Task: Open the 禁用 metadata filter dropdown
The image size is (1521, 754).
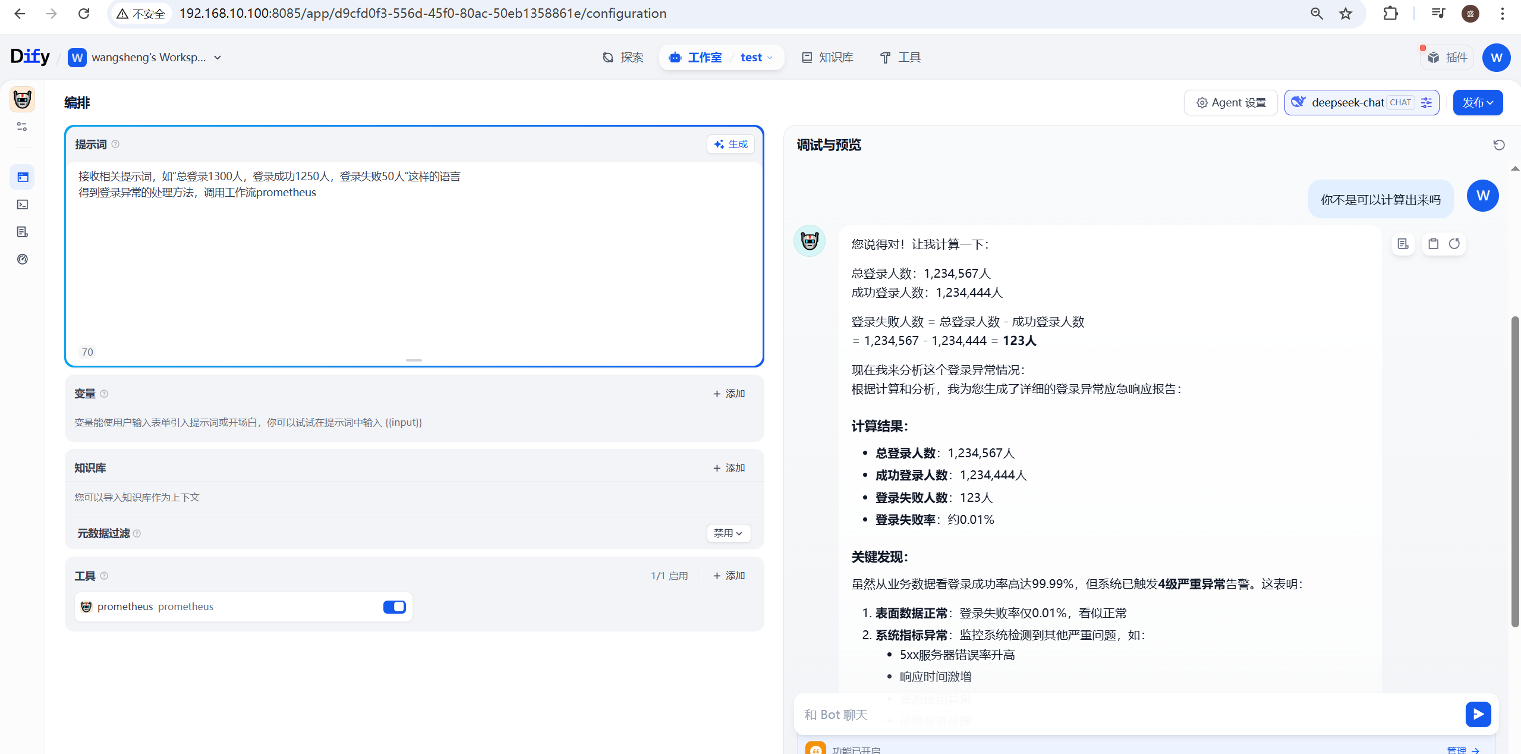Action: (728, 533)
